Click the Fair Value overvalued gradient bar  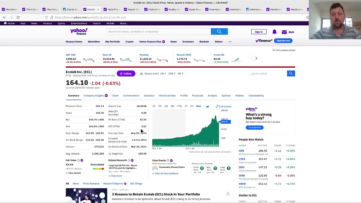pos(98,169)
